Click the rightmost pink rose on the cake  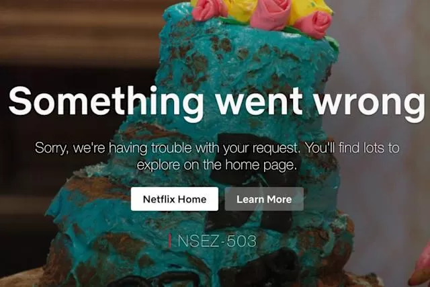point(316,24)
